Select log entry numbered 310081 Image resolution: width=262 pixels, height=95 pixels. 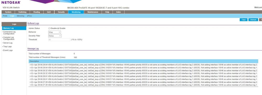(x=143, y=85)
